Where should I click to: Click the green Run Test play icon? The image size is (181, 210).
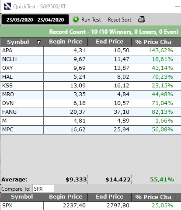coord(76,19)
